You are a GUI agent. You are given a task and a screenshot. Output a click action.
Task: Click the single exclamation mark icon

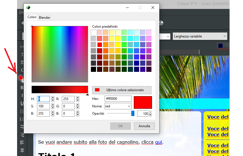(22, 54)
